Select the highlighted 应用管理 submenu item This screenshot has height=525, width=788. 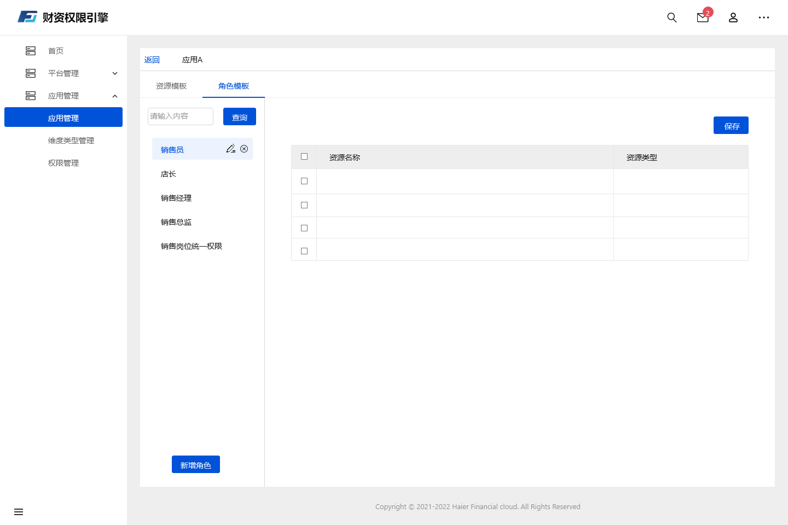[63, 117]
